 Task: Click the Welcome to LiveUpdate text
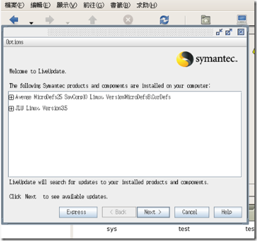coord(38,71)
